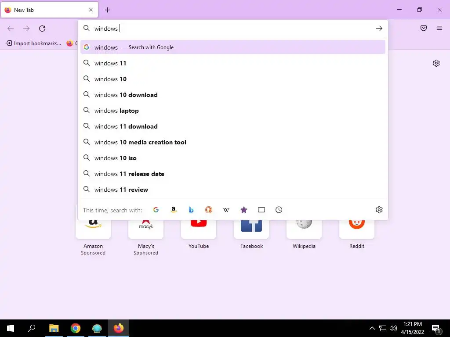Open the taskbar clock showing 1:21 PM

(412, 328)
